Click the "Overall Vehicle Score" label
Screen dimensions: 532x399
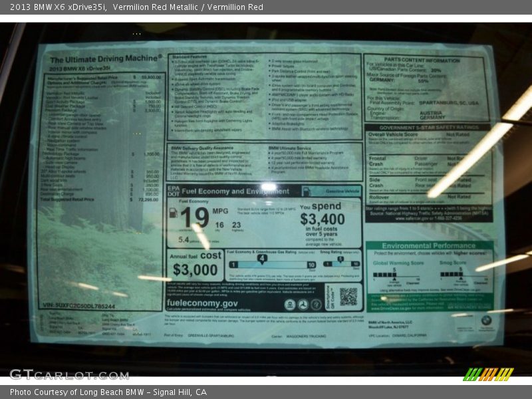[x=393, y=134]
